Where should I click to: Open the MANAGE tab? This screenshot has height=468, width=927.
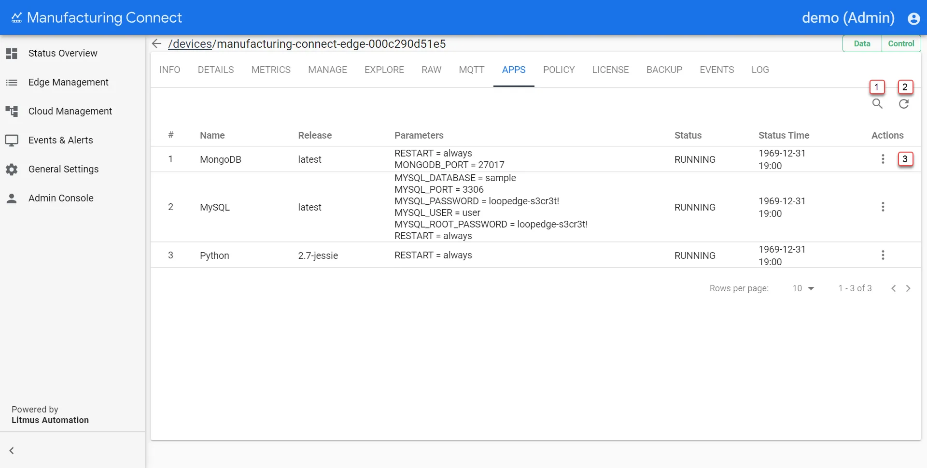point(328,70)
